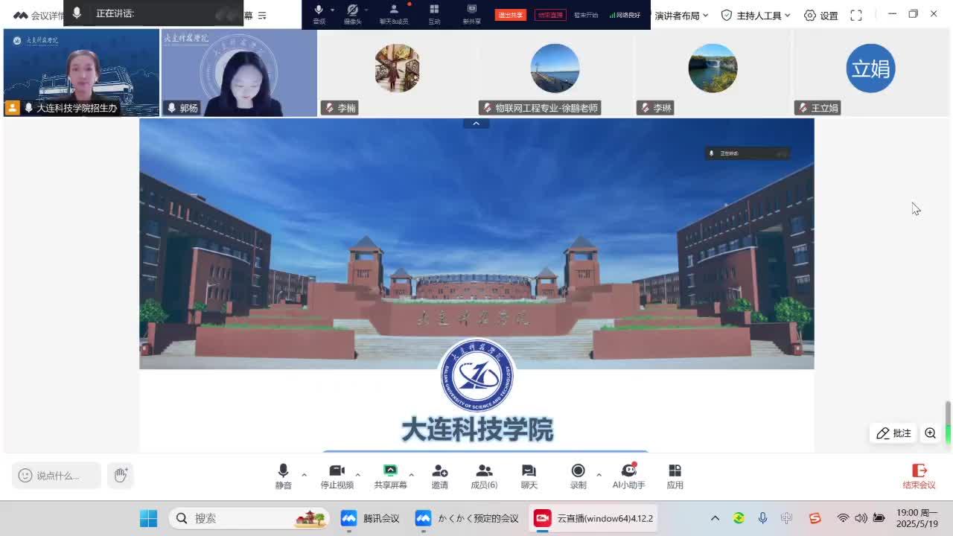Click the microphone icon in the system tray
This screenshot has height=536, width=953.
762,518
